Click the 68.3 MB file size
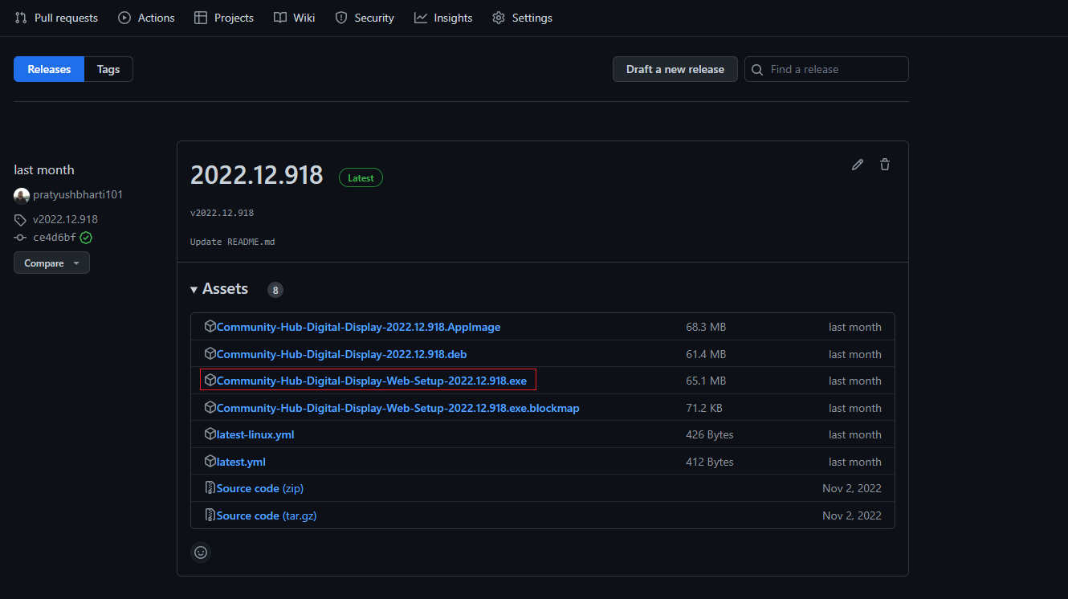The height and width of the screenshot is (599, 1068). tap(706, 327)
